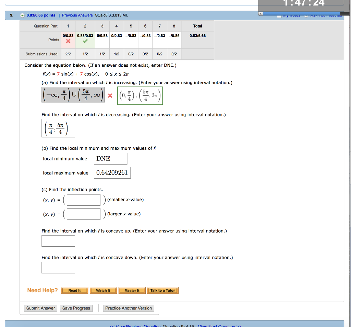351x327 pixels.
Task: Click the larger x-value inflection point field
Action: pos(84,214)
